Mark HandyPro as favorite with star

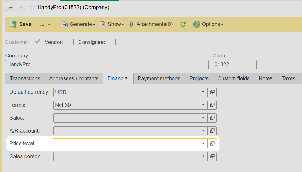point(32,8)
